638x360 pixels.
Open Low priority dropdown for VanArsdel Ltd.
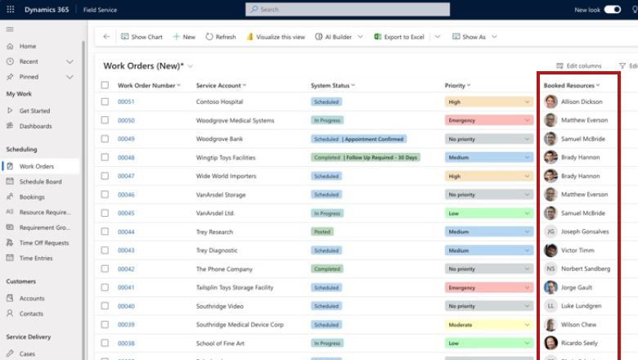click(527, 214)
